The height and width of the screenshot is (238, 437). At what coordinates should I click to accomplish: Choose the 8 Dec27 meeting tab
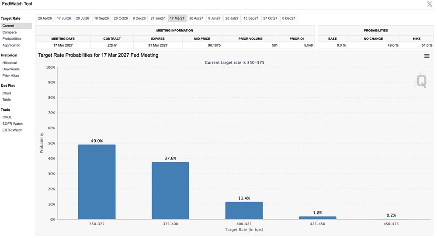288,18
